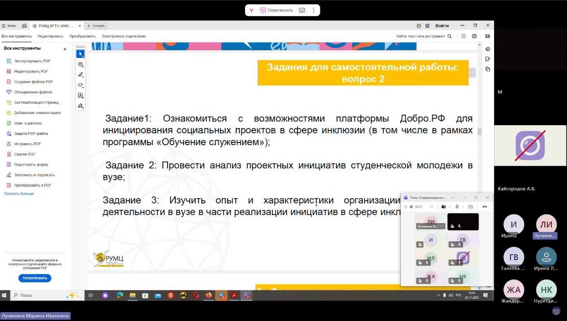Toggle the camera in meeting window
The width and height of the screenshot is (567, 321).
443,207
